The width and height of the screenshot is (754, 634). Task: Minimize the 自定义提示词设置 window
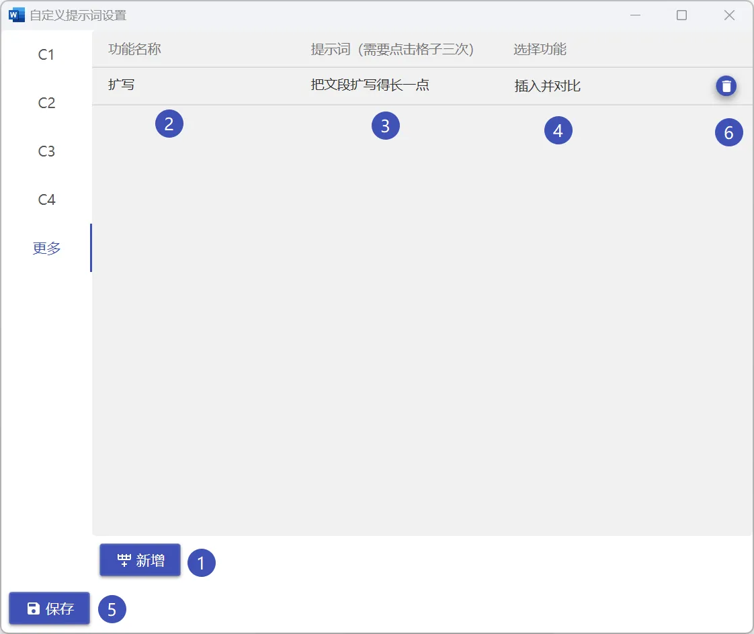(x=634, y=14)
